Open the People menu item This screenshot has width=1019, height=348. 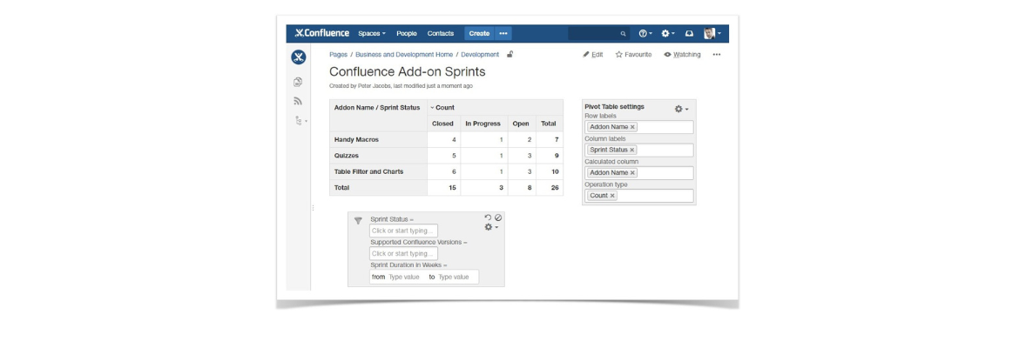(x=407, y=33)
